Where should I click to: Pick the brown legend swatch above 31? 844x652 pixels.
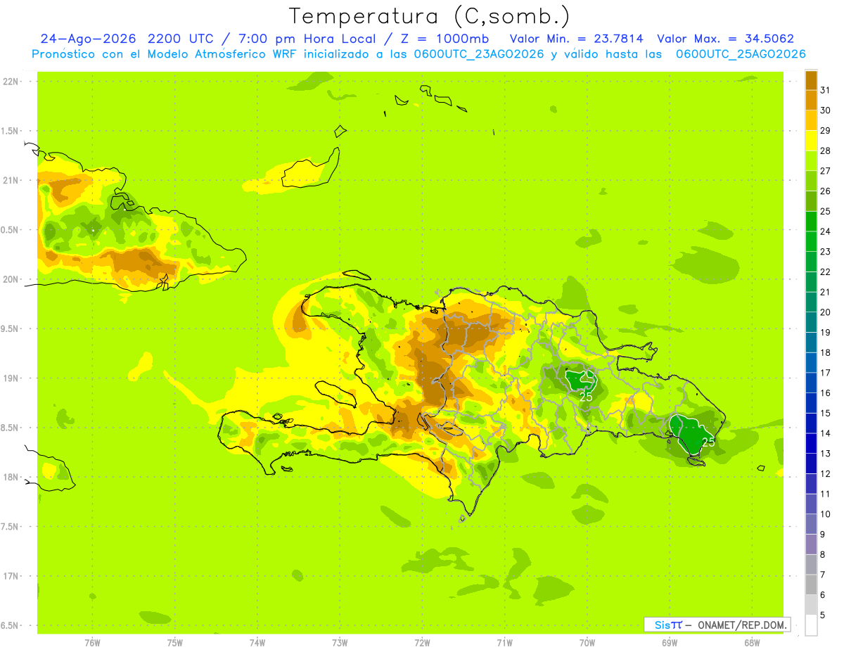tap(811, 80)
